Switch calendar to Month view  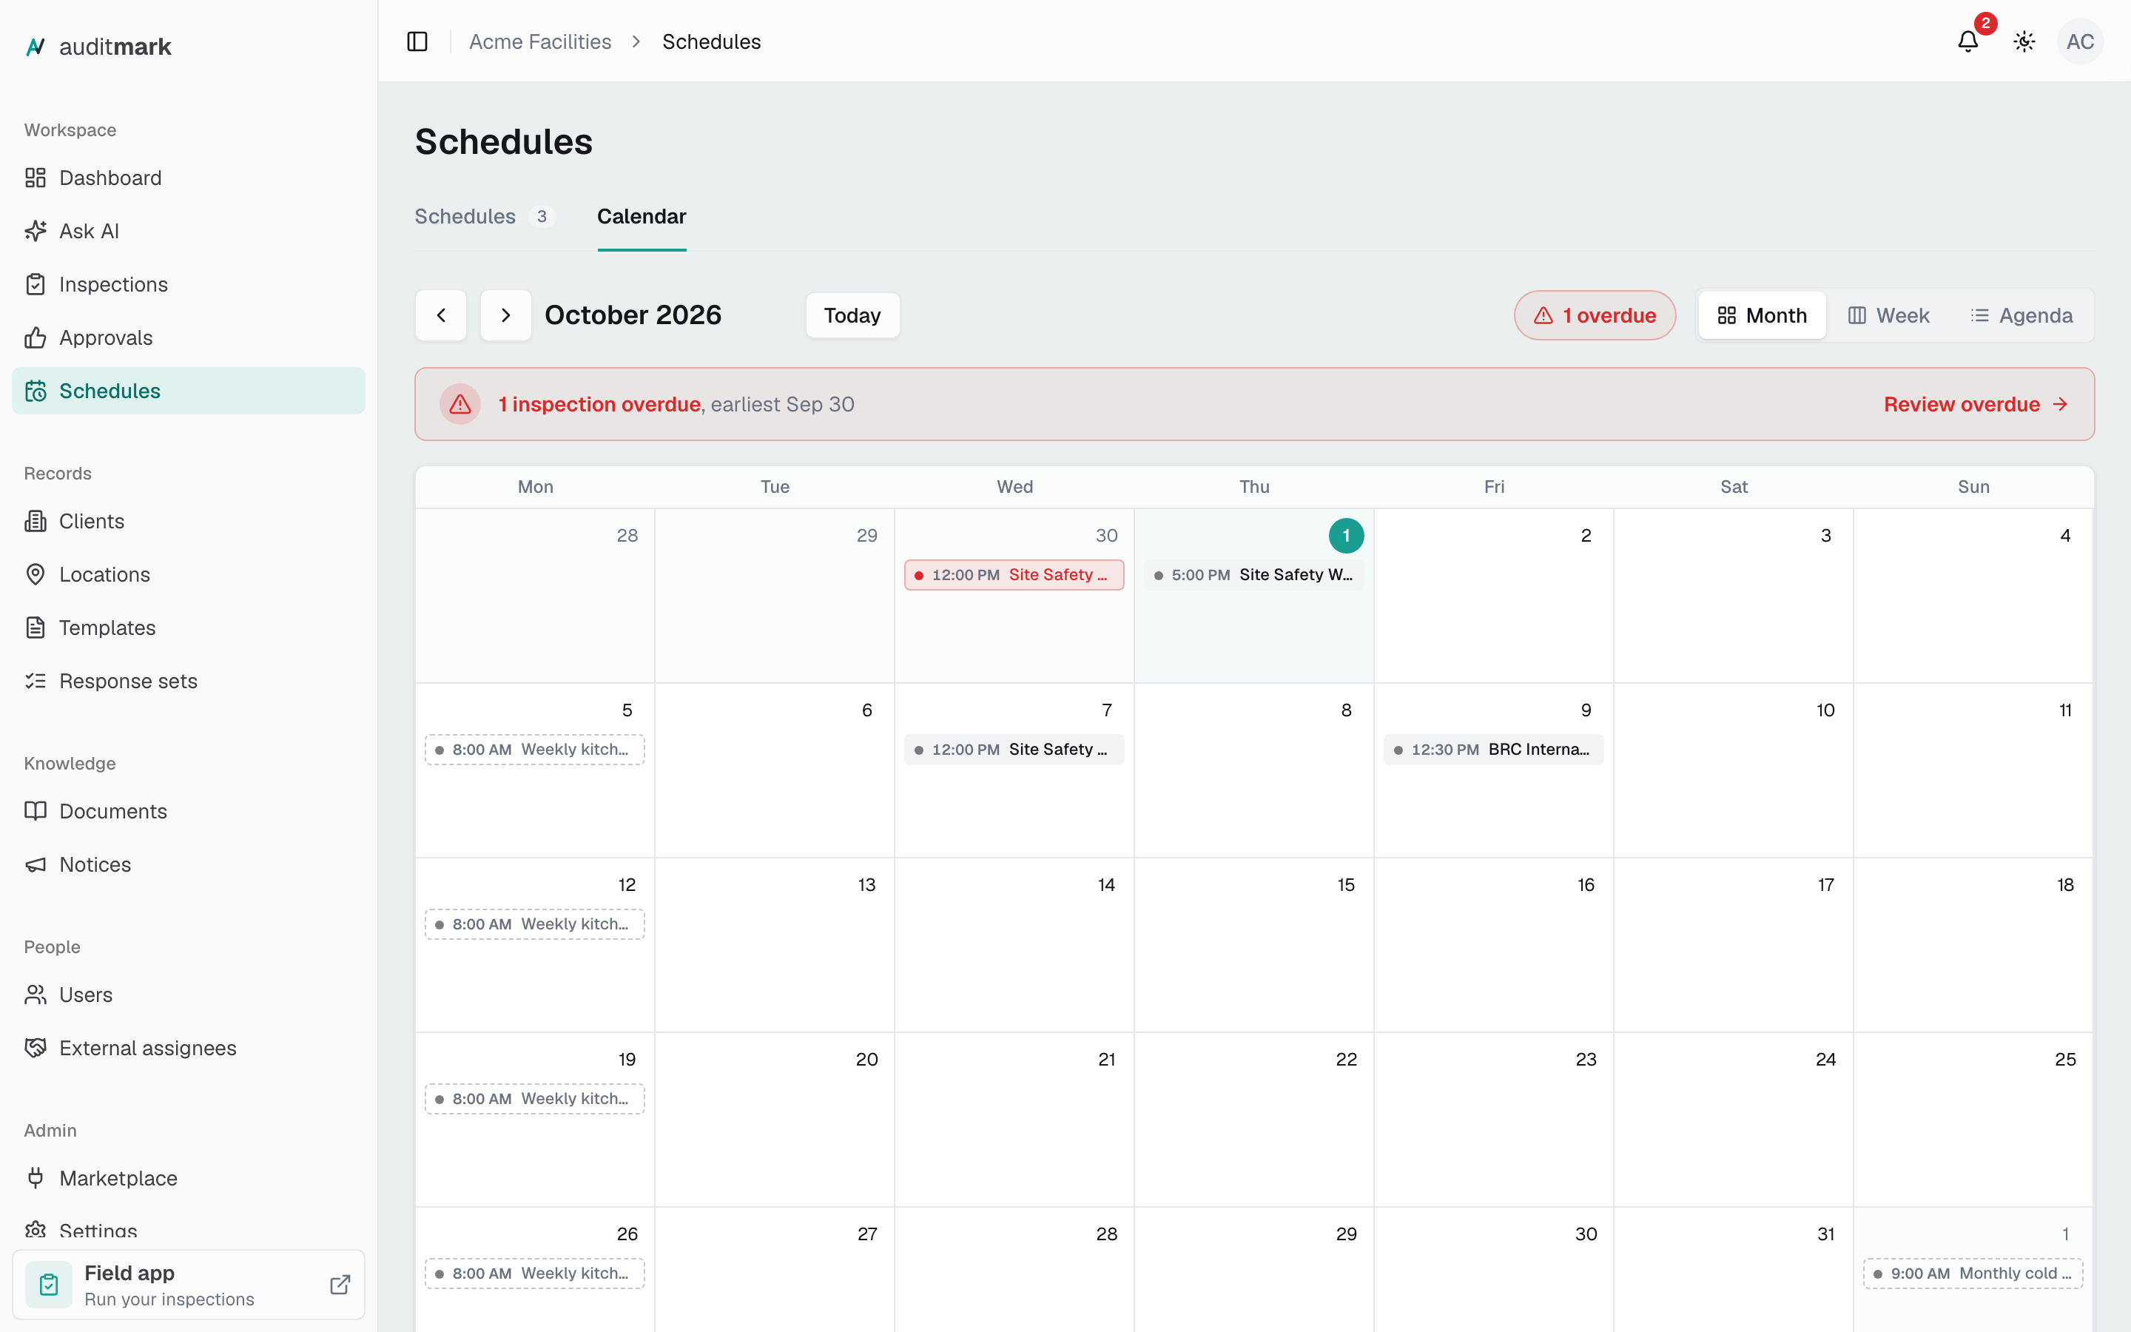point(1762,315)
